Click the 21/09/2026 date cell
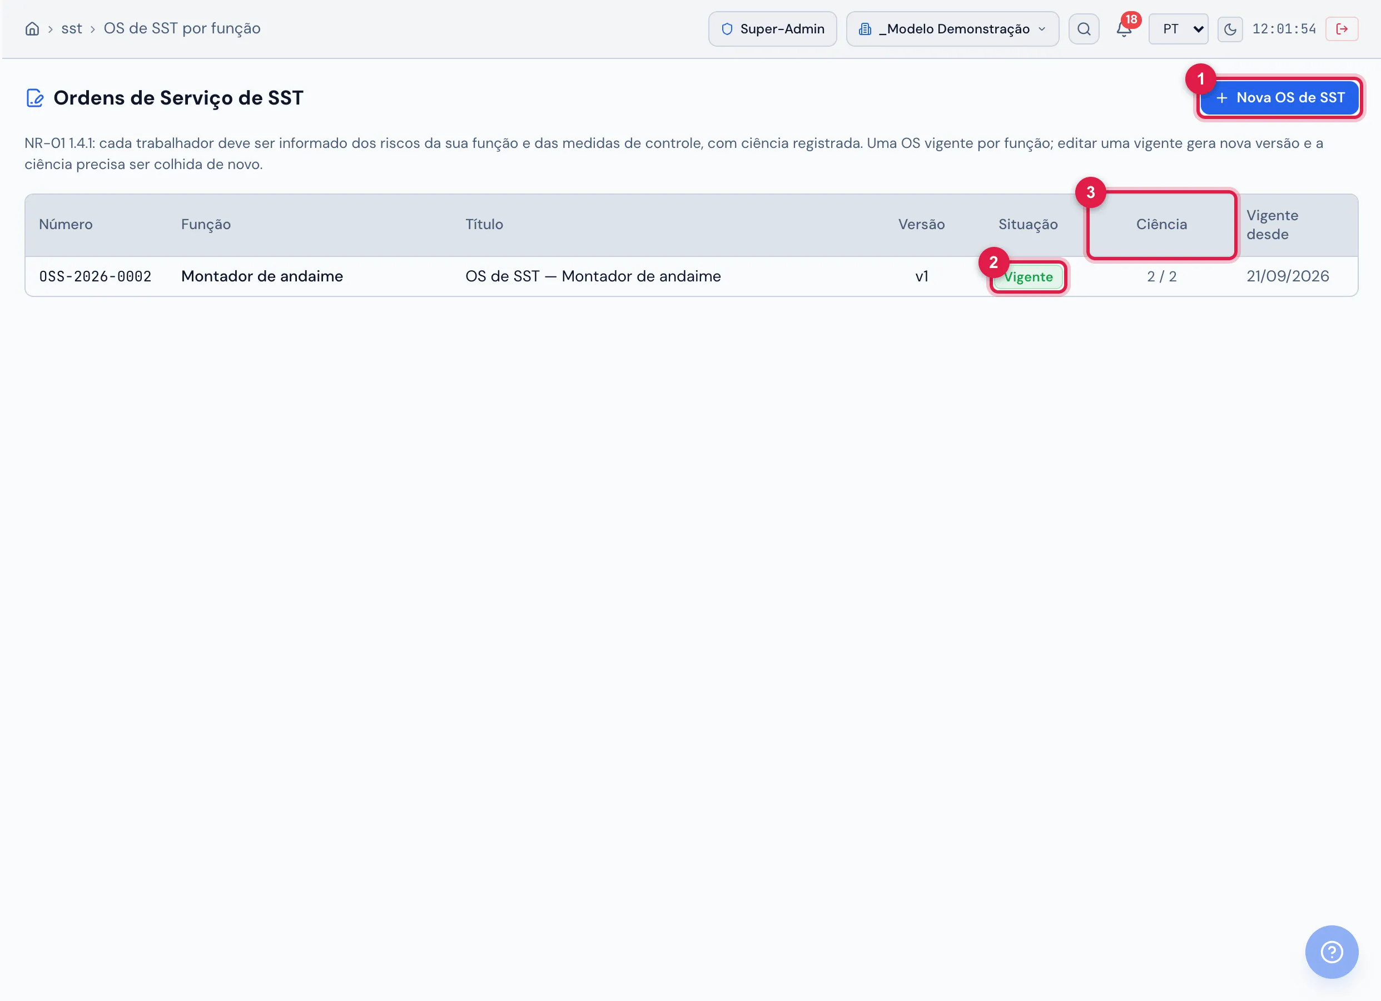The height and width of the screenshot is (1001, 1381). 1287,276
